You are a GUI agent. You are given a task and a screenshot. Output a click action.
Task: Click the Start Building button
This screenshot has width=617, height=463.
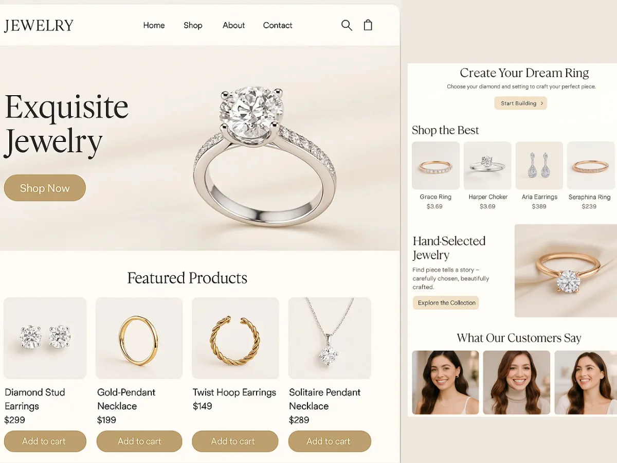click(521, 103)
